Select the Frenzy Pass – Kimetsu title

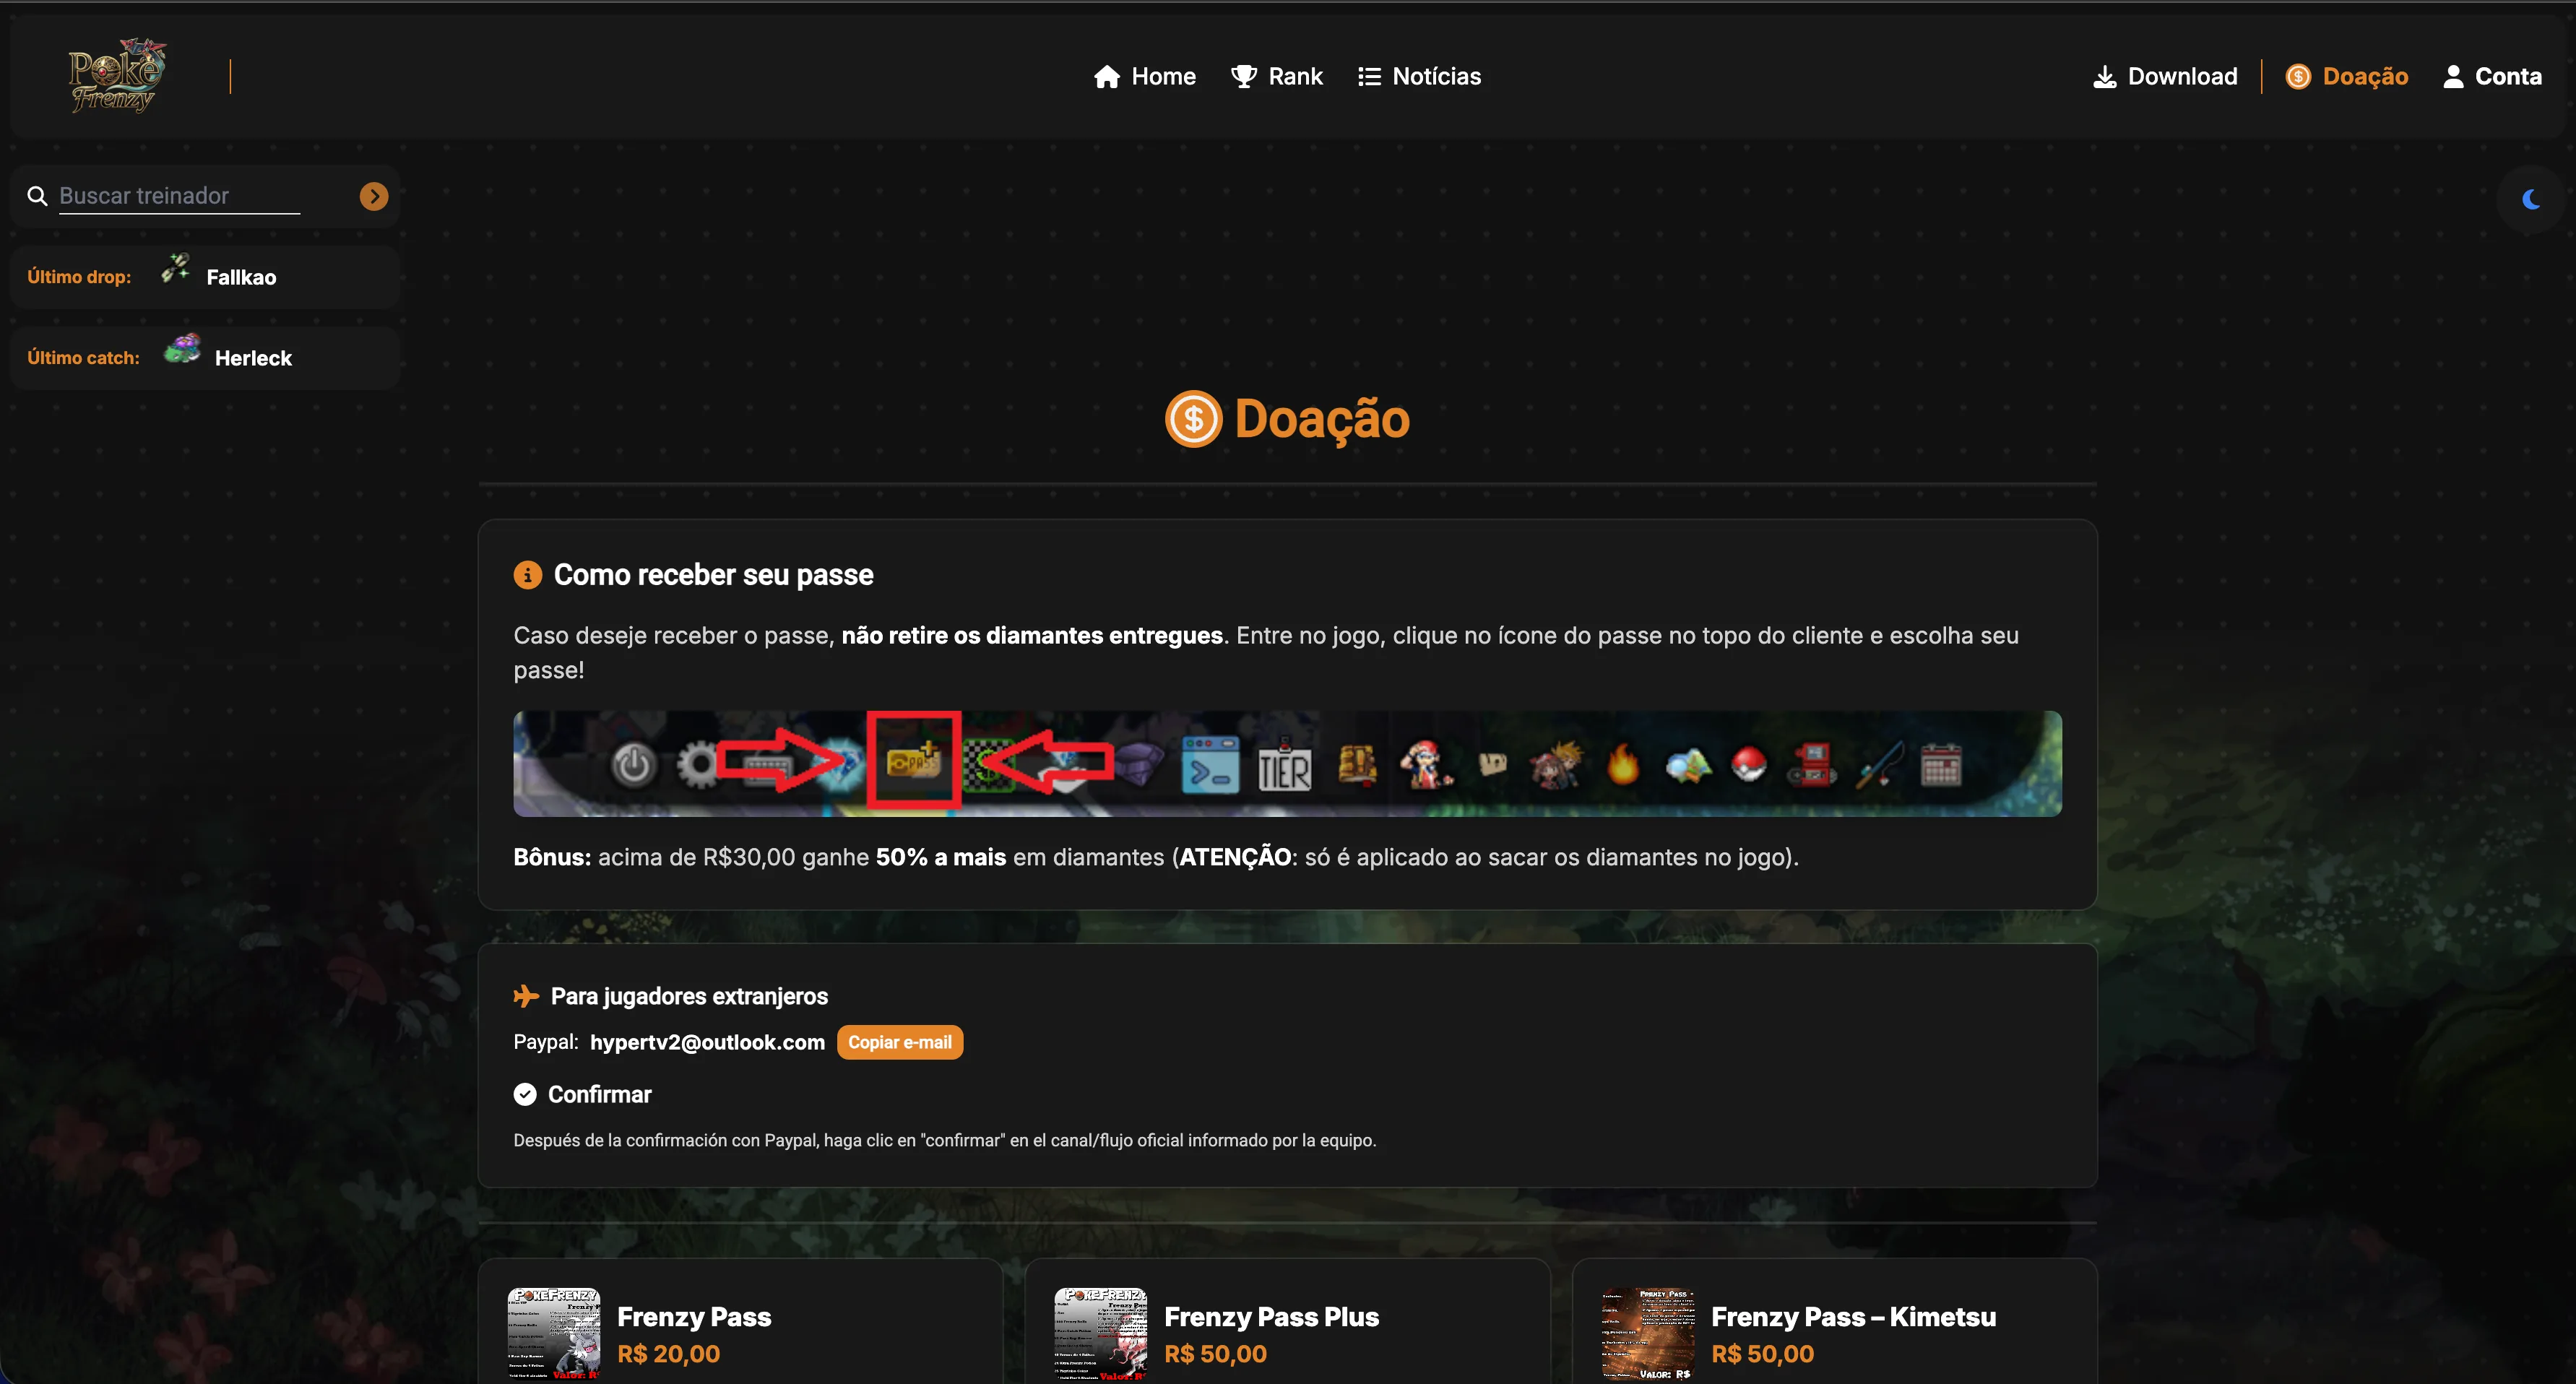click(x=1853, y=1317)
